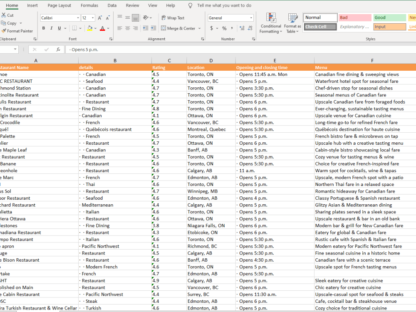
Task: Toggle Bold formatting
Action: tap(44, 28)
